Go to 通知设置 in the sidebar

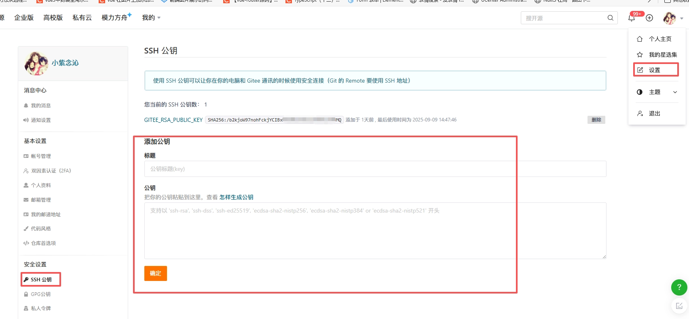coord(41,120)
